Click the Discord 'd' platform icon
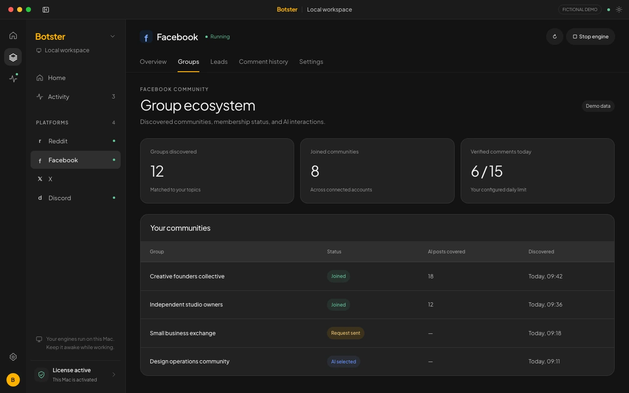Viewport: 629px width, 393px height. 40,198
